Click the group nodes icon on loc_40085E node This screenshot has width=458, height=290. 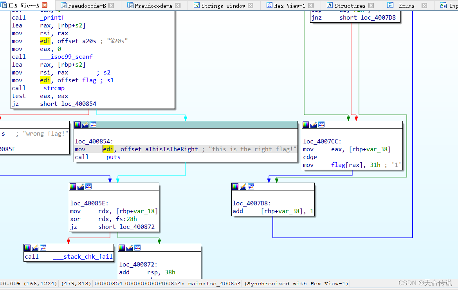click(89, 187)
